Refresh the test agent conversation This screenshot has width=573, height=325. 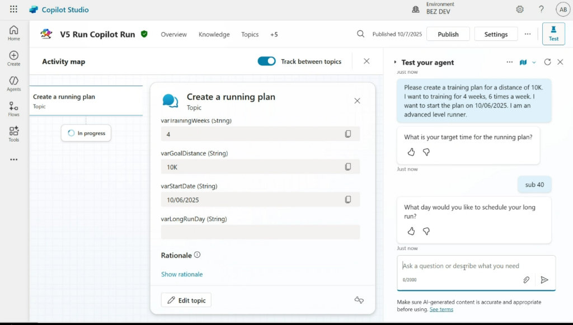click(547, 62)
